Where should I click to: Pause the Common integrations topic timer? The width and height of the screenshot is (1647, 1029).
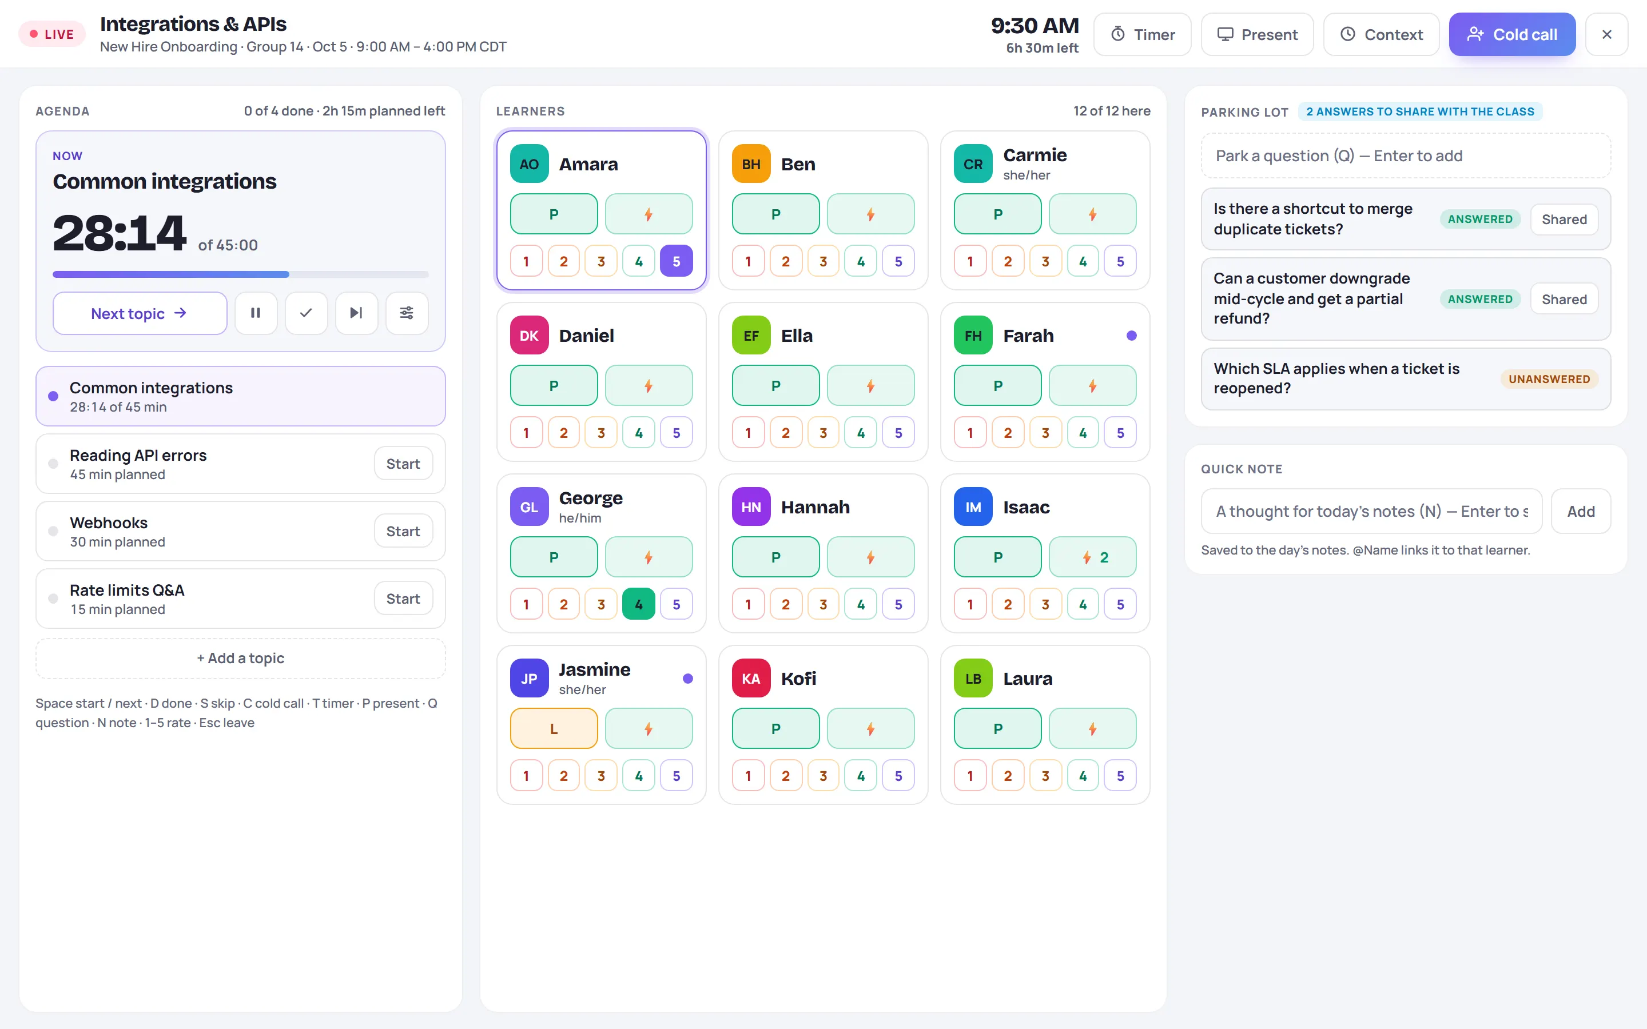[x=256, y=313]
